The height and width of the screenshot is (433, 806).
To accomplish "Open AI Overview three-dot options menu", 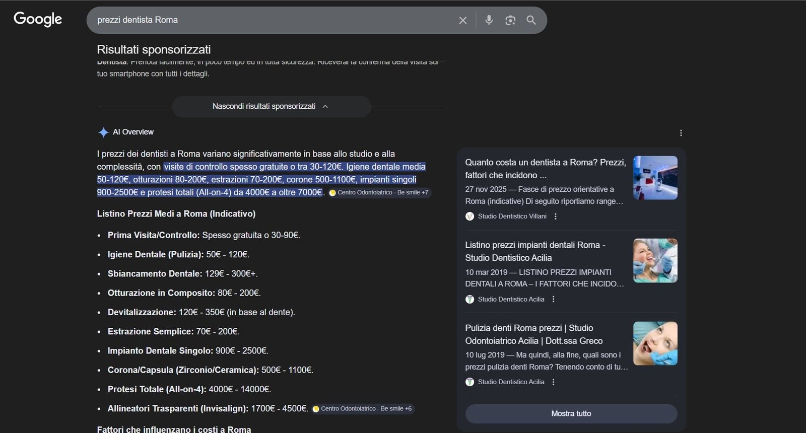I will pos(681,133).
